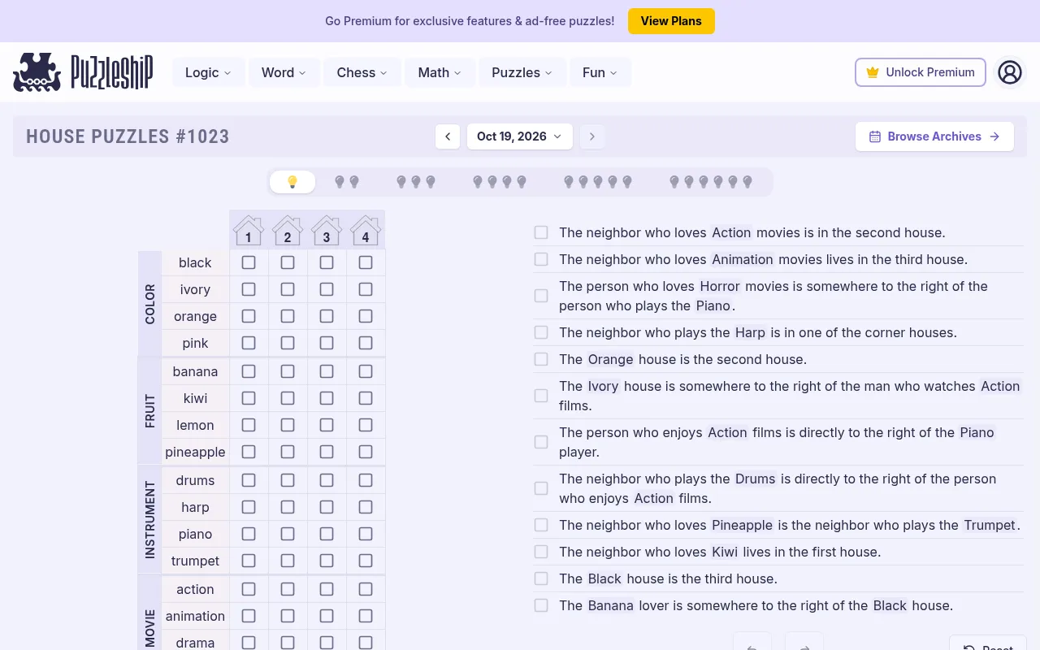Mark the Black house third clue done

point(541,578)
